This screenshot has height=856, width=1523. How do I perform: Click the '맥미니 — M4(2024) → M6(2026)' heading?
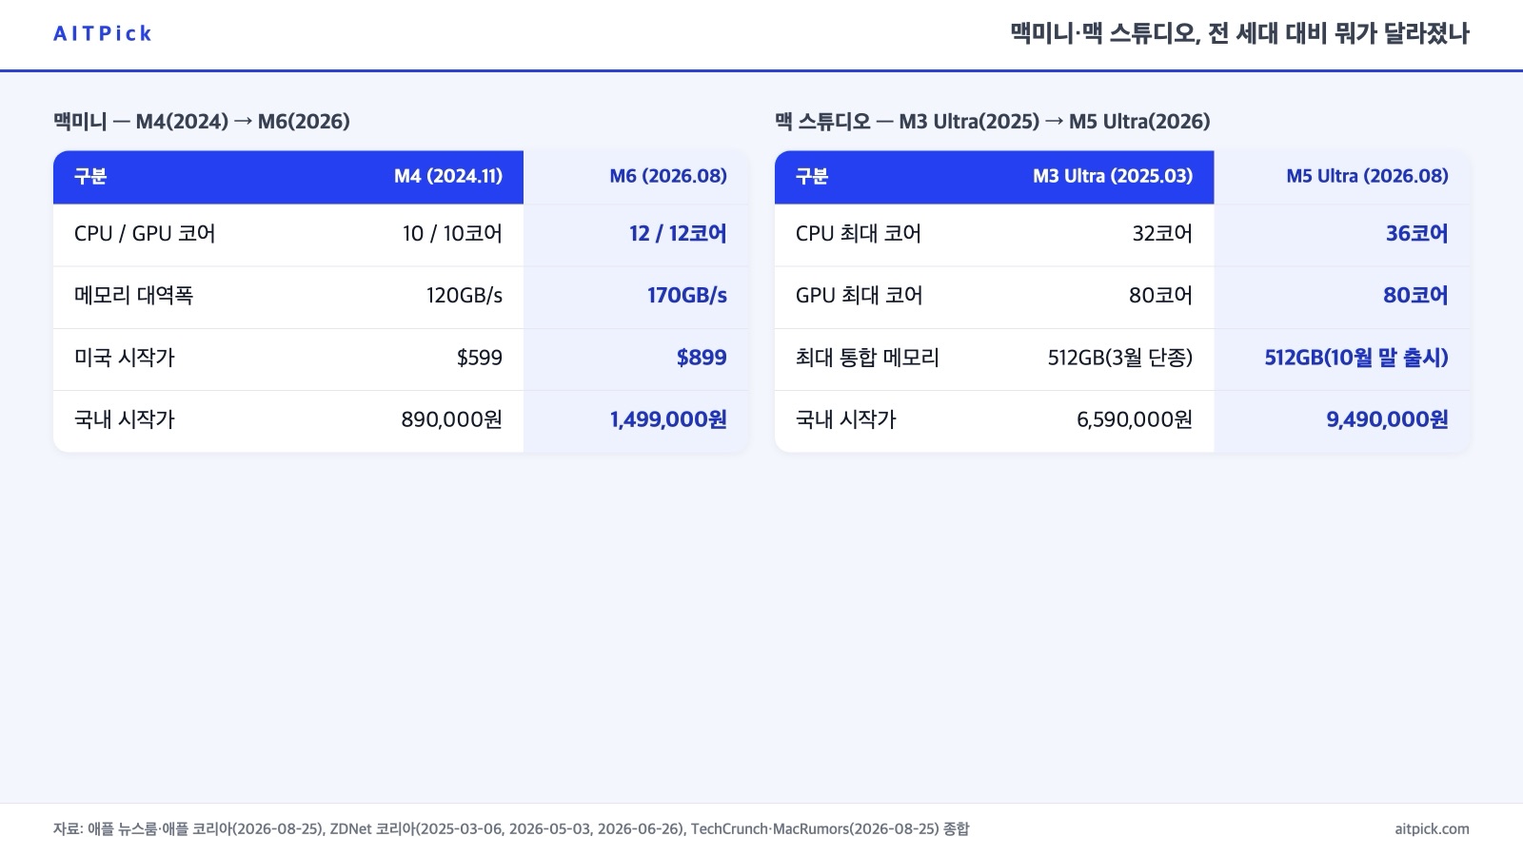tap(202, 122)
